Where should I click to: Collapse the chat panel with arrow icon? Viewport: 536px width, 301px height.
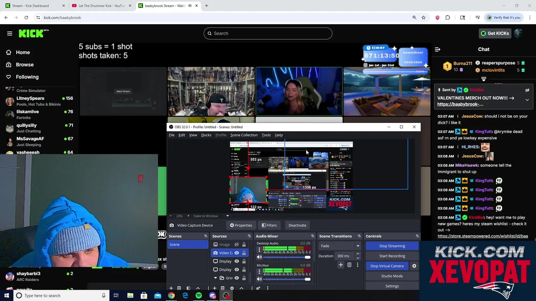click(438, 49)
